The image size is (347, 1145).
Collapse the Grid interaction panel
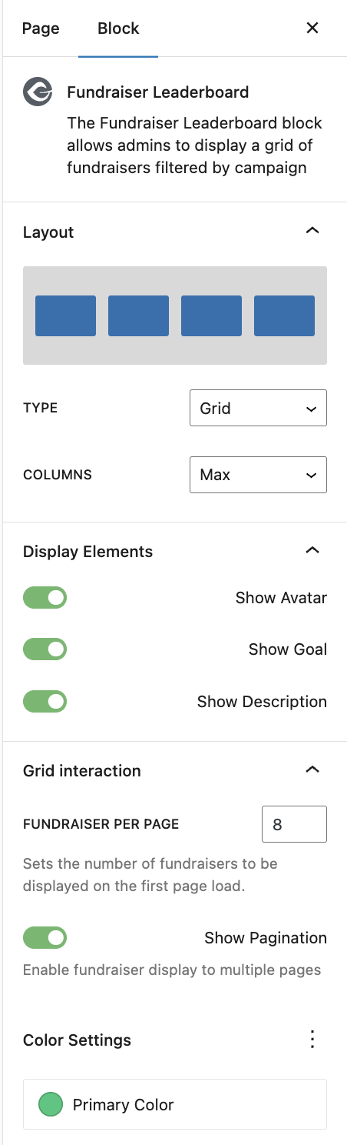[x=312, y=770]
